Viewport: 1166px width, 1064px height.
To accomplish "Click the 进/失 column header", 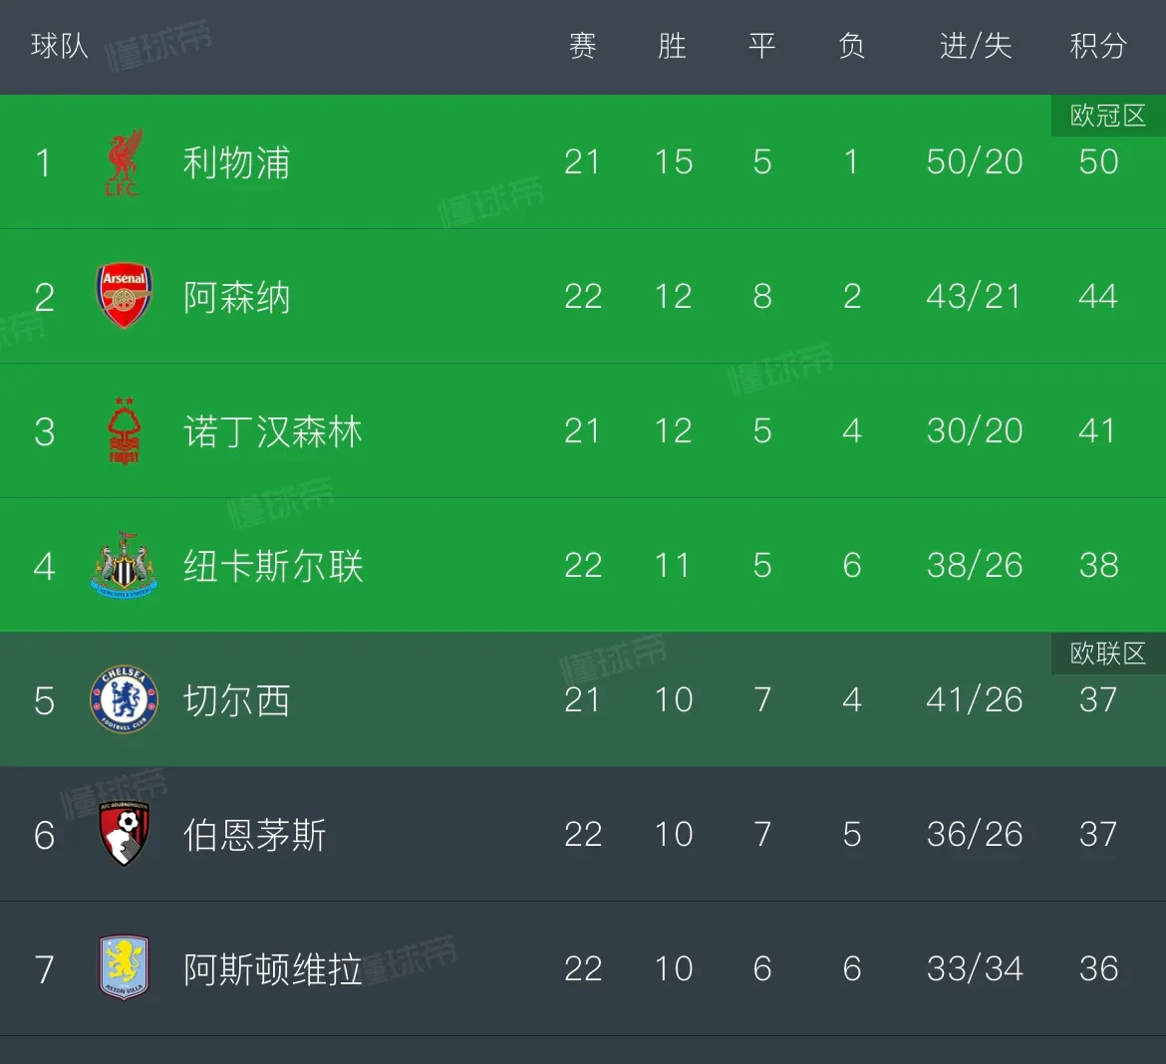I will tap(975, 46).
